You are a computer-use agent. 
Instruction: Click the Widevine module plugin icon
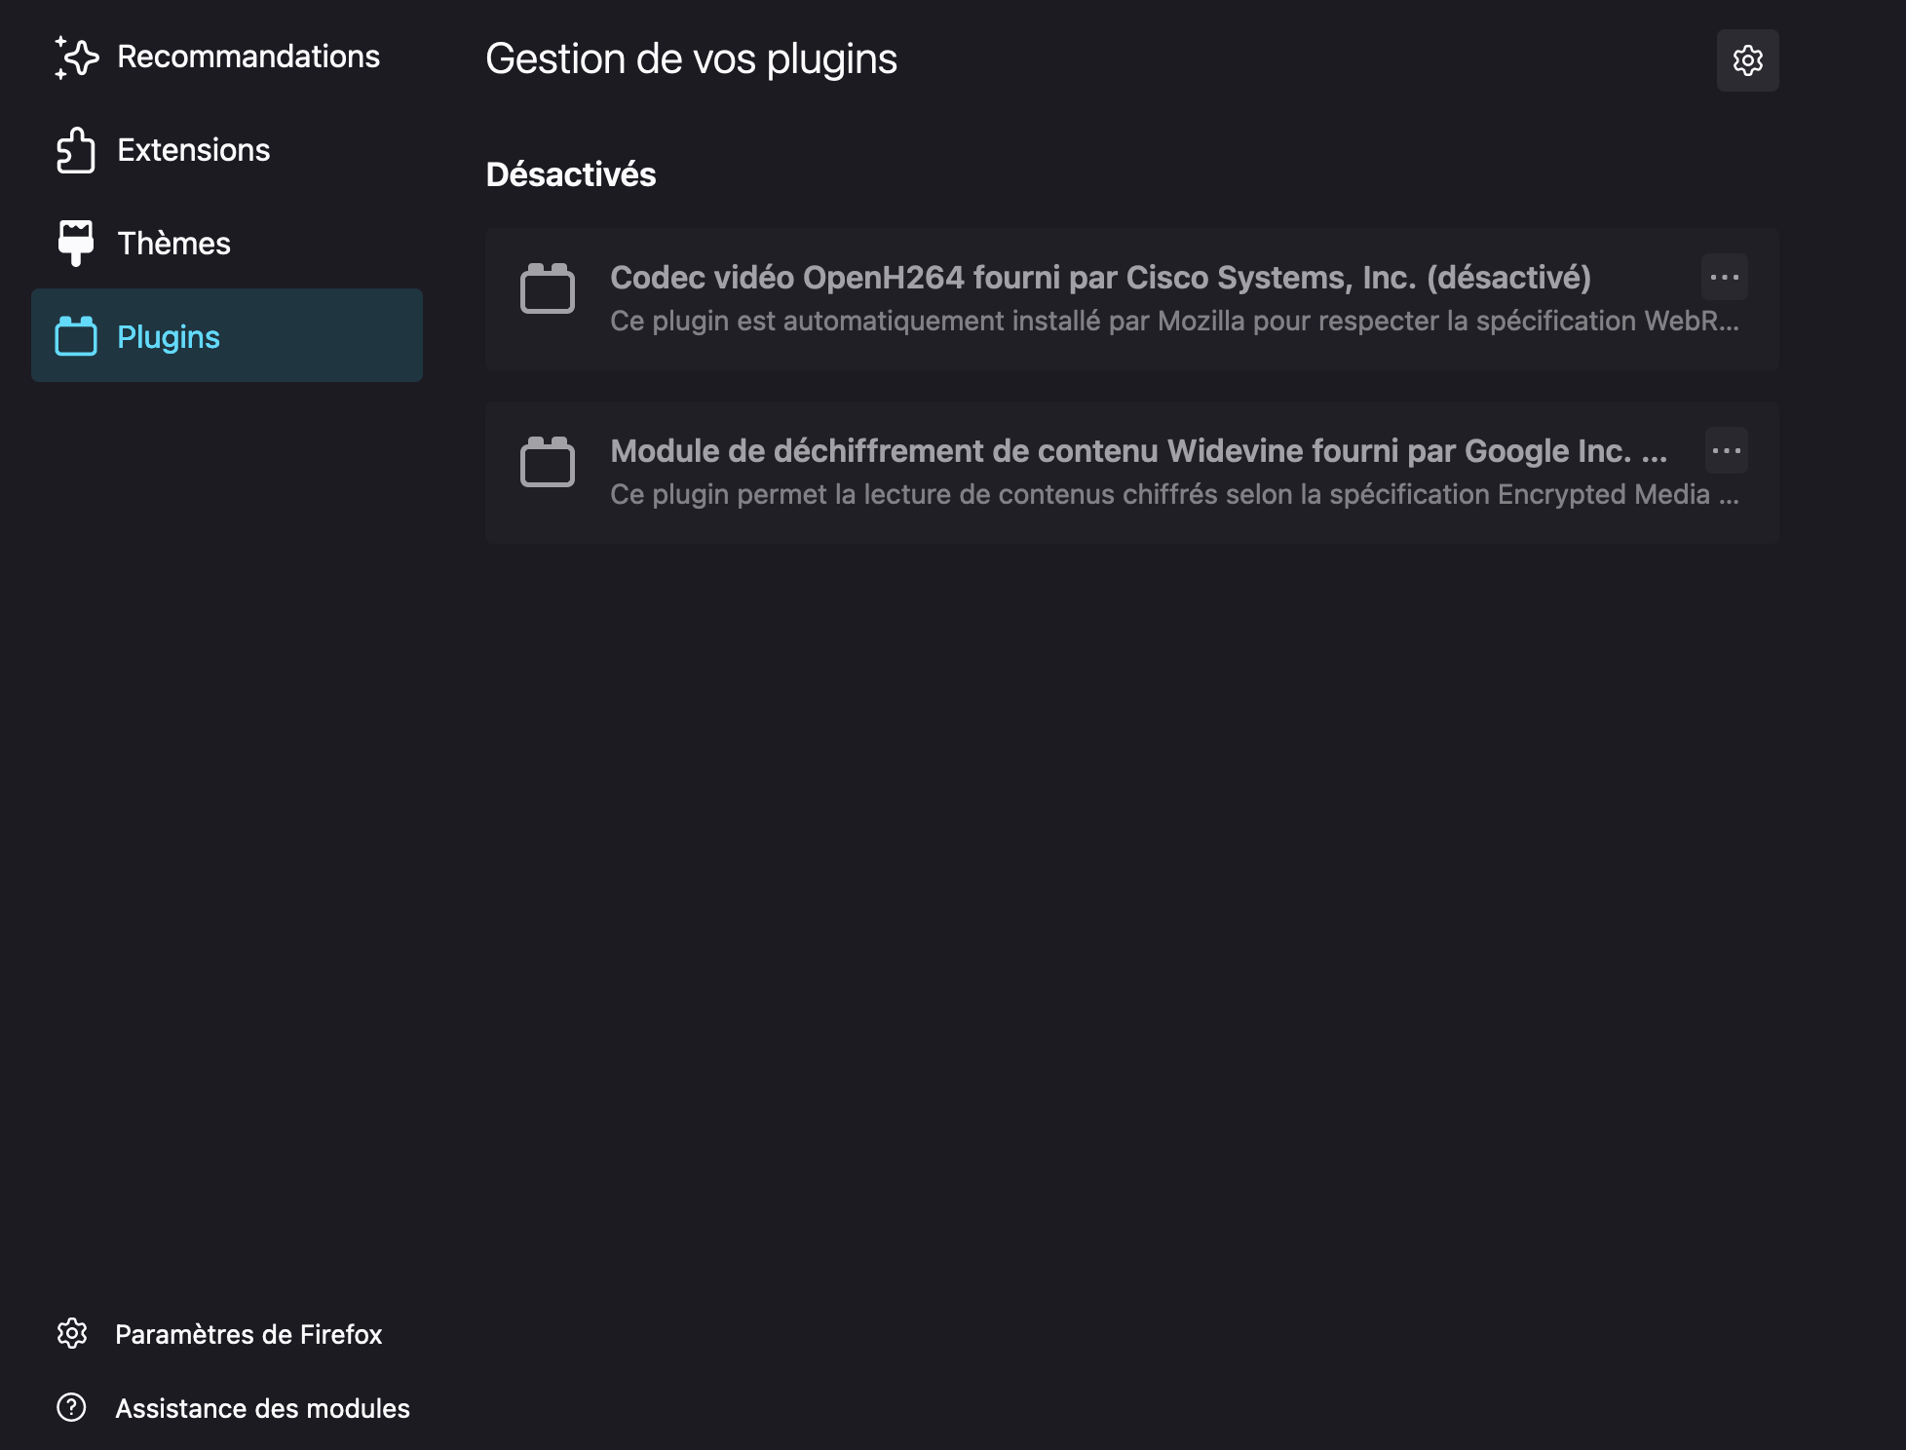click(x=548, y=462)
